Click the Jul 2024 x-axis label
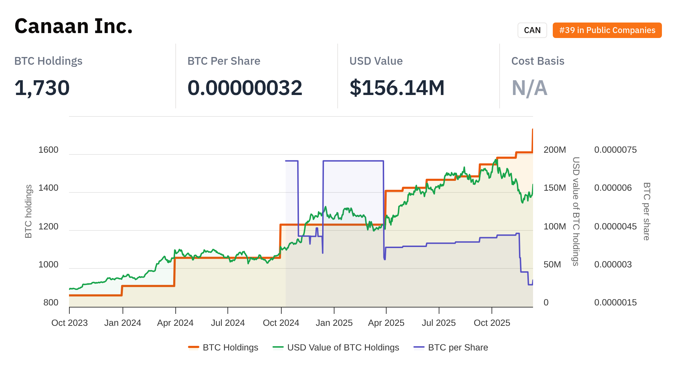Viewport: 676px width, 380px height. pos(228,323)
